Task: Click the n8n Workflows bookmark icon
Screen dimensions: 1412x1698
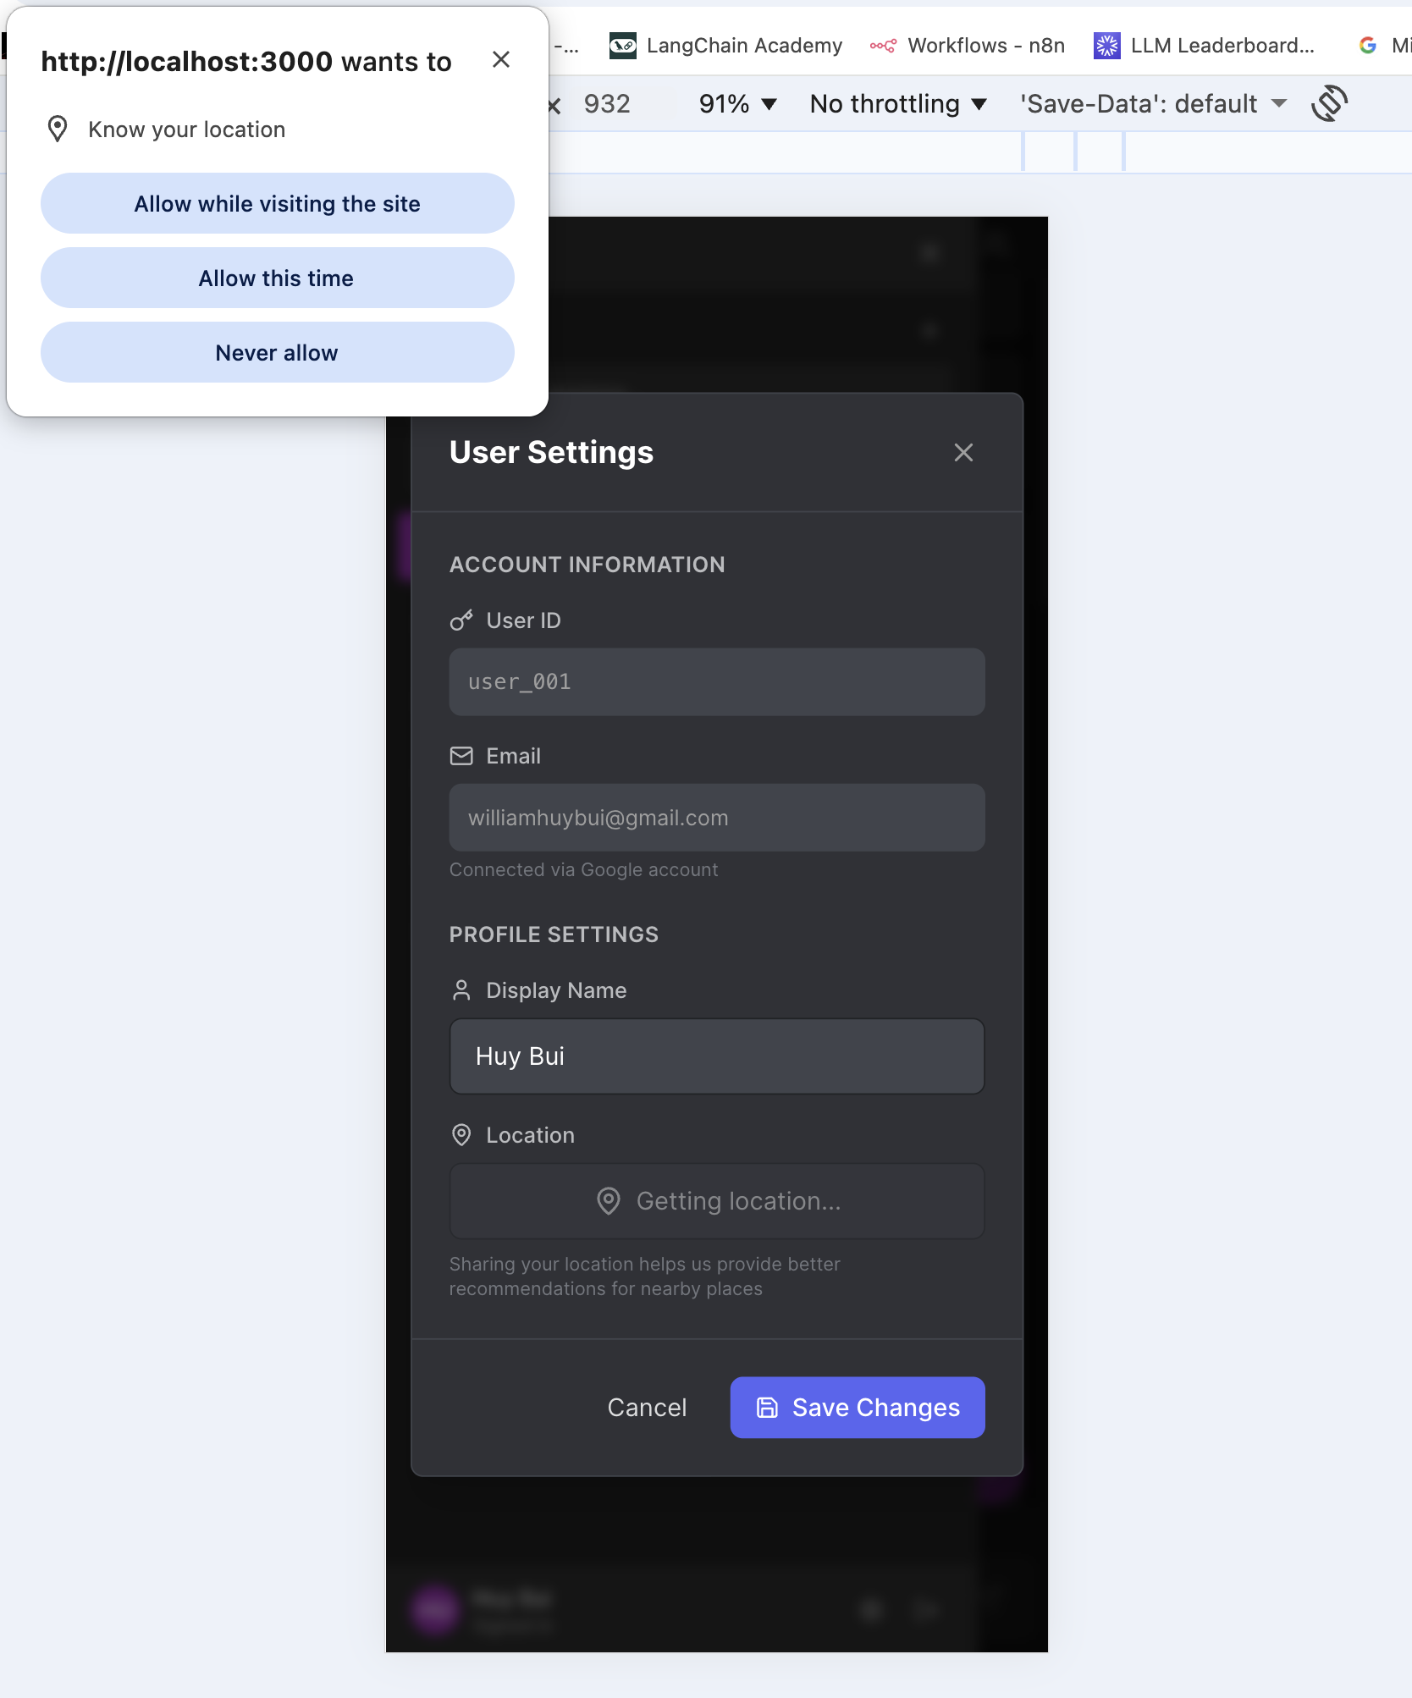Action: pyautogui.click(x=883, y=46)
